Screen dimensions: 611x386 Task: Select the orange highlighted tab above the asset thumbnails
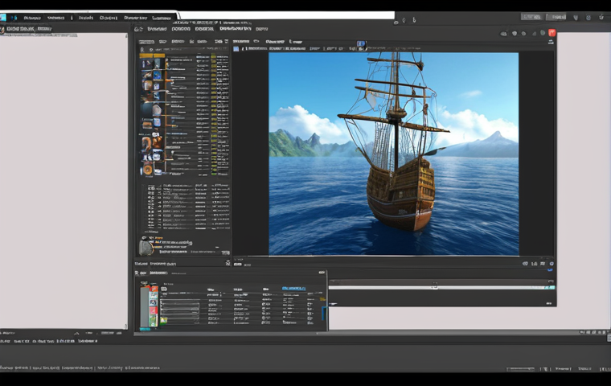click(x=152, y=55)
